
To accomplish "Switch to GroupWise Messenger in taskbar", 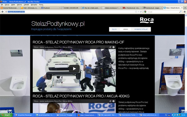I will 24,115.
